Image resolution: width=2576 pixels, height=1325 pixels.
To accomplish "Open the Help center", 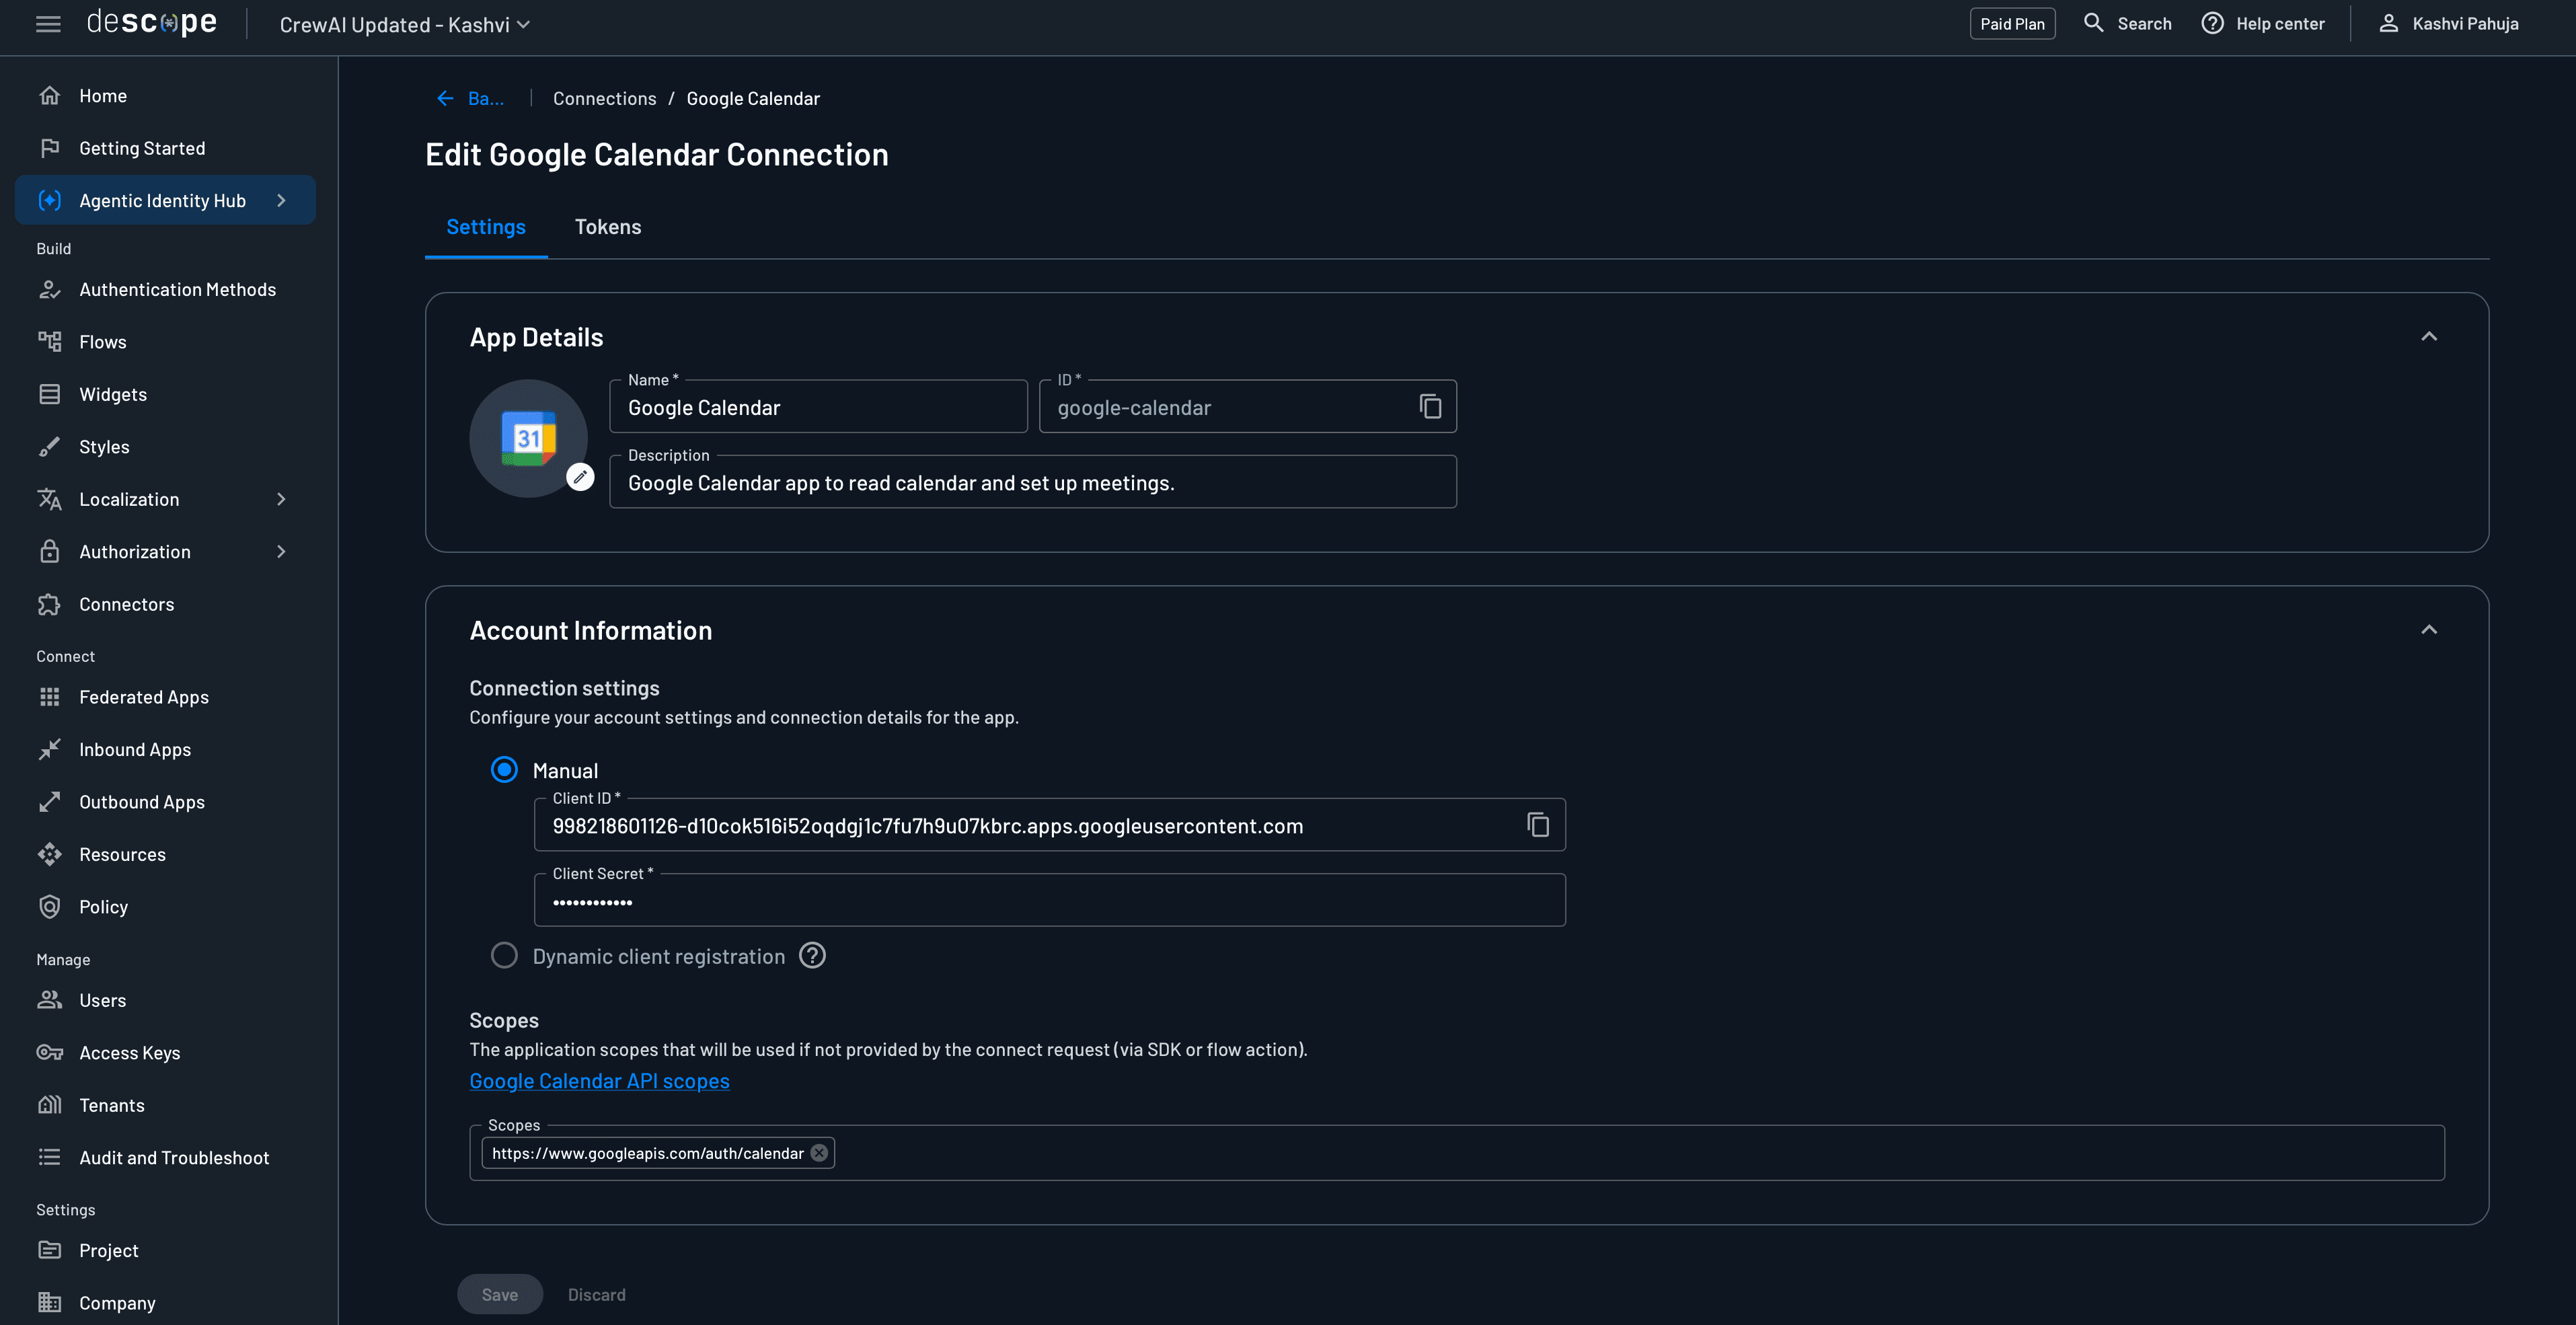I will click(2263, 23).
